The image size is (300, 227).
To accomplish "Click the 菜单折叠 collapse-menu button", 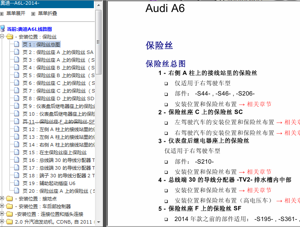I will coord(48,13).
